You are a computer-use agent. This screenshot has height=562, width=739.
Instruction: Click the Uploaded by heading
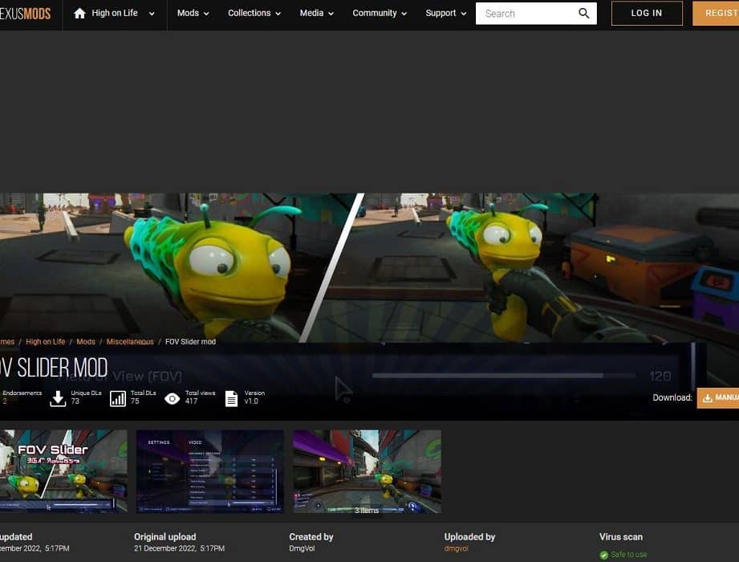pos(469,537)
